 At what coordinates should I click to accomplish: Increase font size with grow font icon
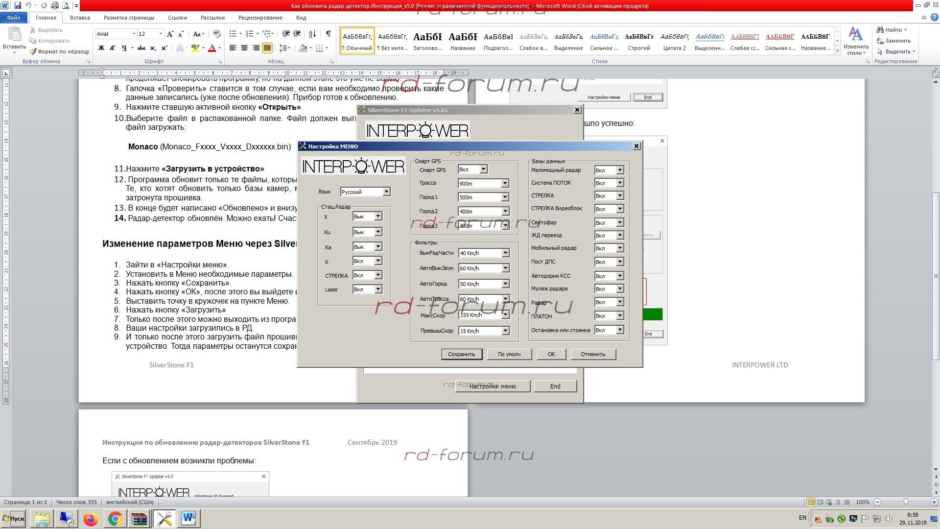pos(170,34)
